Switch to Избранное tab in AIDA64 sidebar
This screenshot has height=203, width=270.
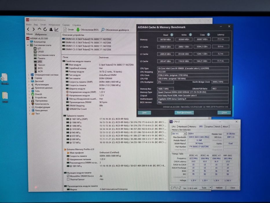coord(41,34)
